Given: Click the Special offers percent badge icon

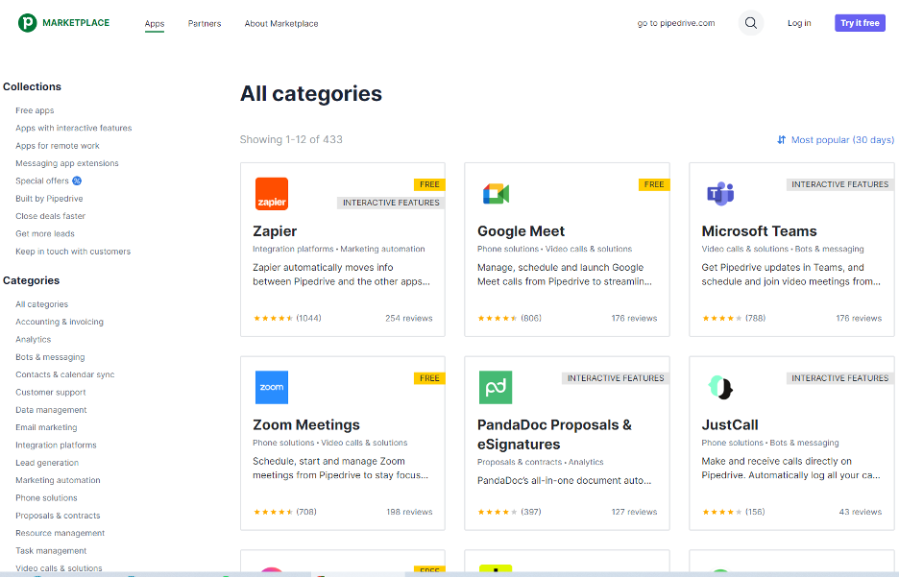Looking at the screenshot, I should point(77,181).
